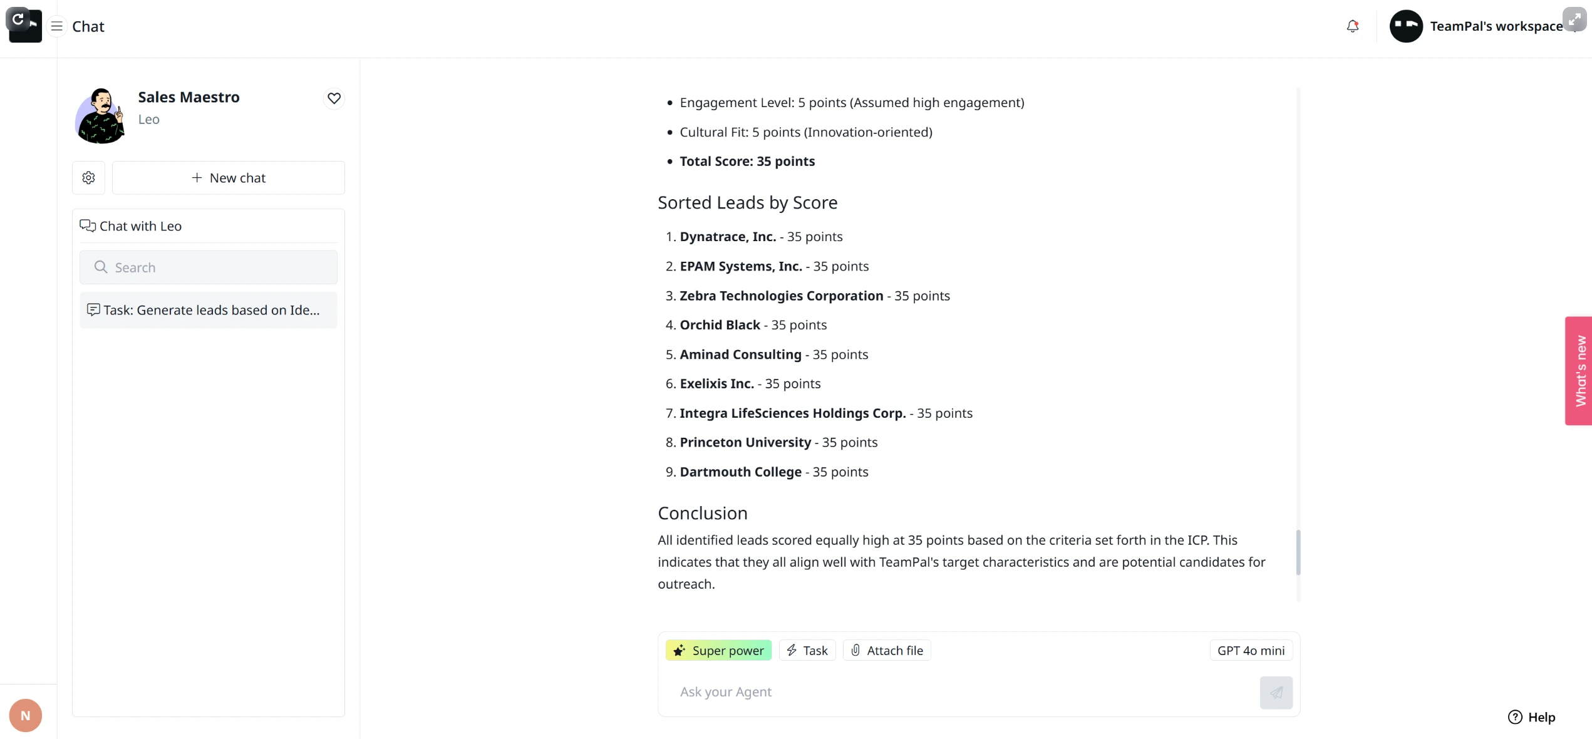
Task: Open the What's new side tab
Action: pos(1579,371)
